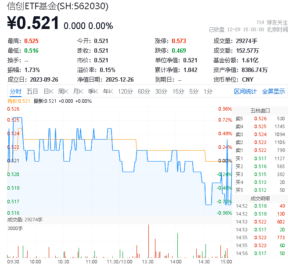
Task: Switch to the 分时 chart tab
Action: [15, 91]
